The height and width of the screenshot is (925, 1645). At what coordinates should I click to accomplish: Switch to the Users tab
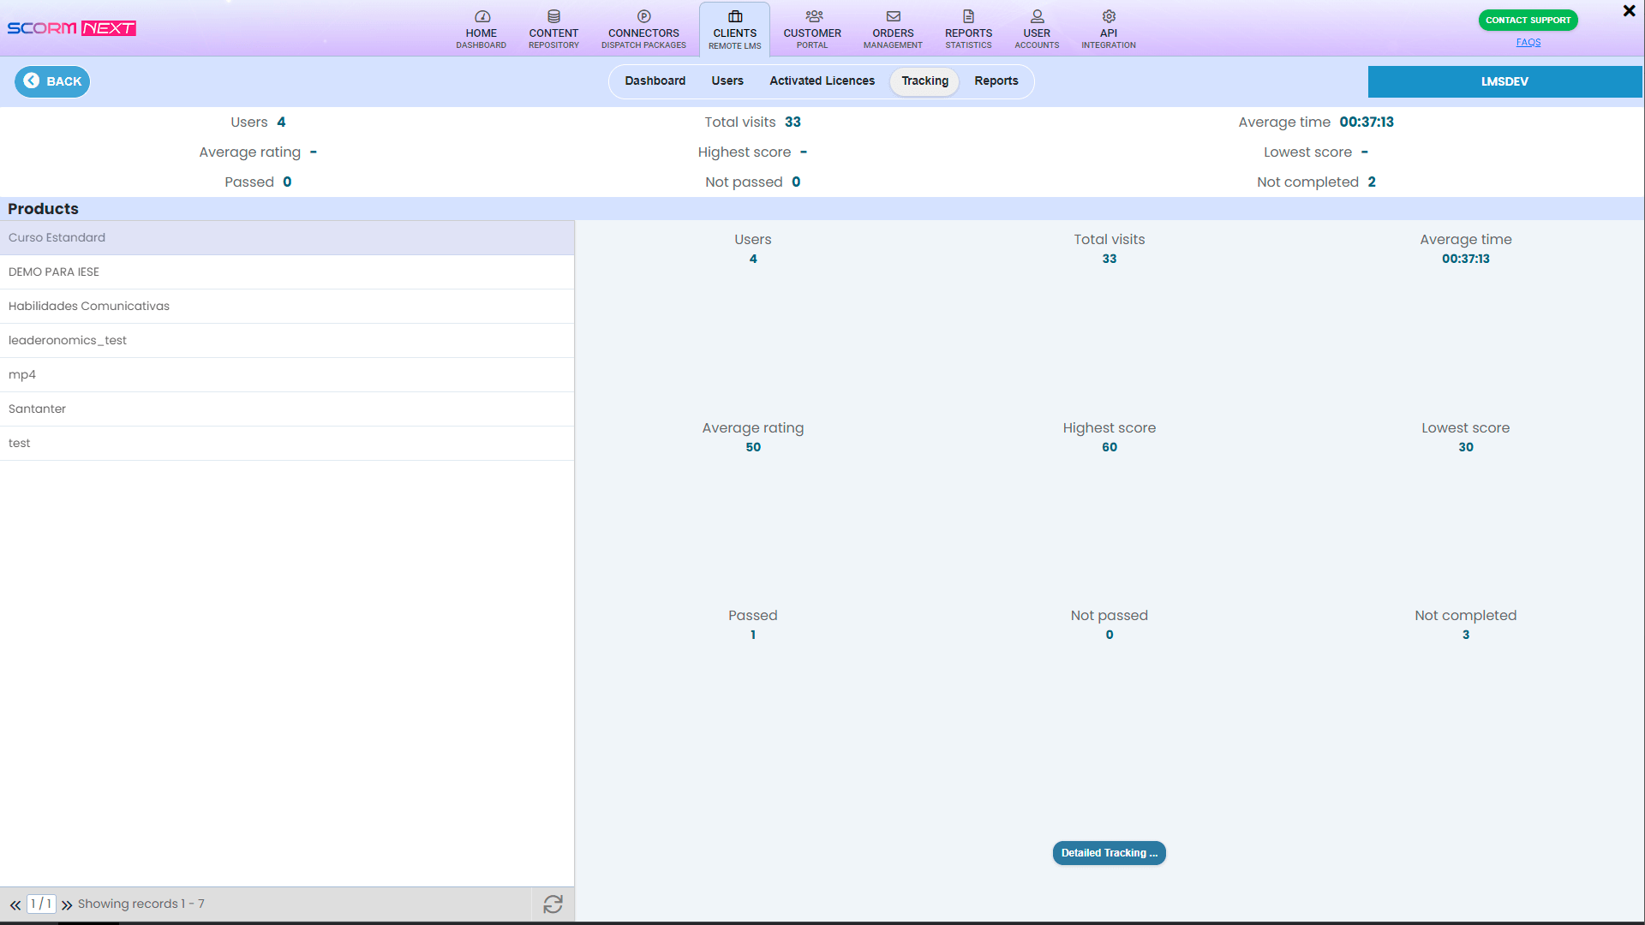[x=727, y=81]
